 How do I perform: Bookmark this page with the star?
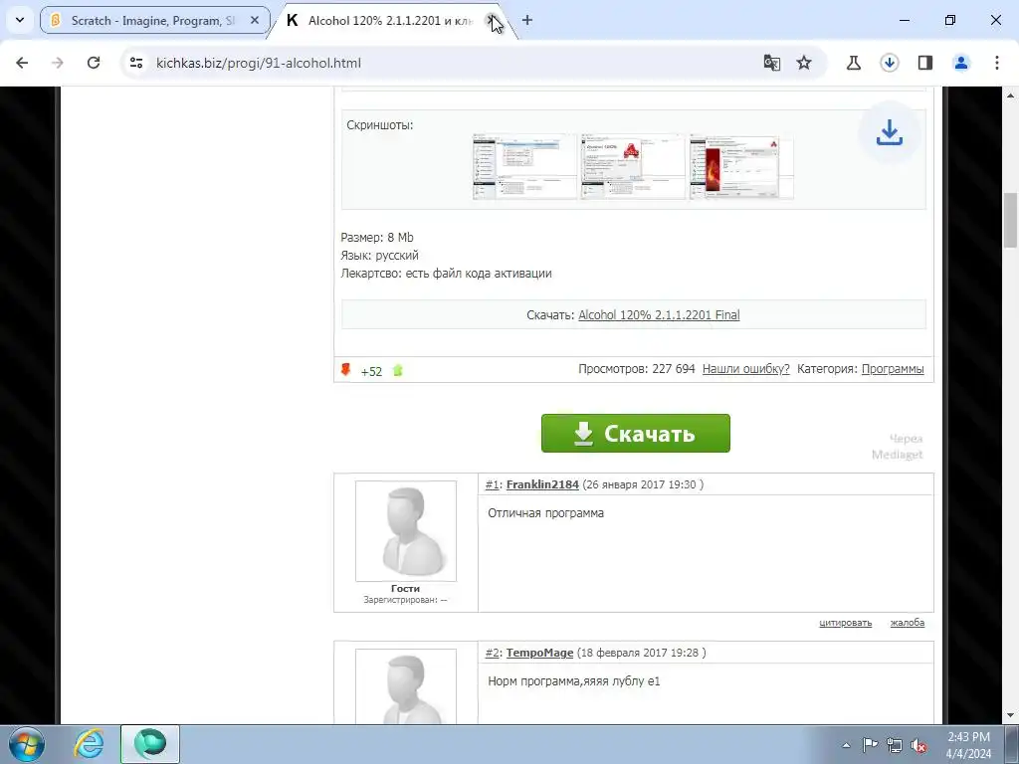pyautogui.click(x=804, y=63)
